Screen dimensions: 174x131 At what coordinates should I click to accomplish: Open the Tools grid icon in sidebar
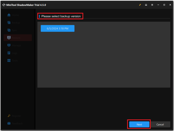click(9, 60)
